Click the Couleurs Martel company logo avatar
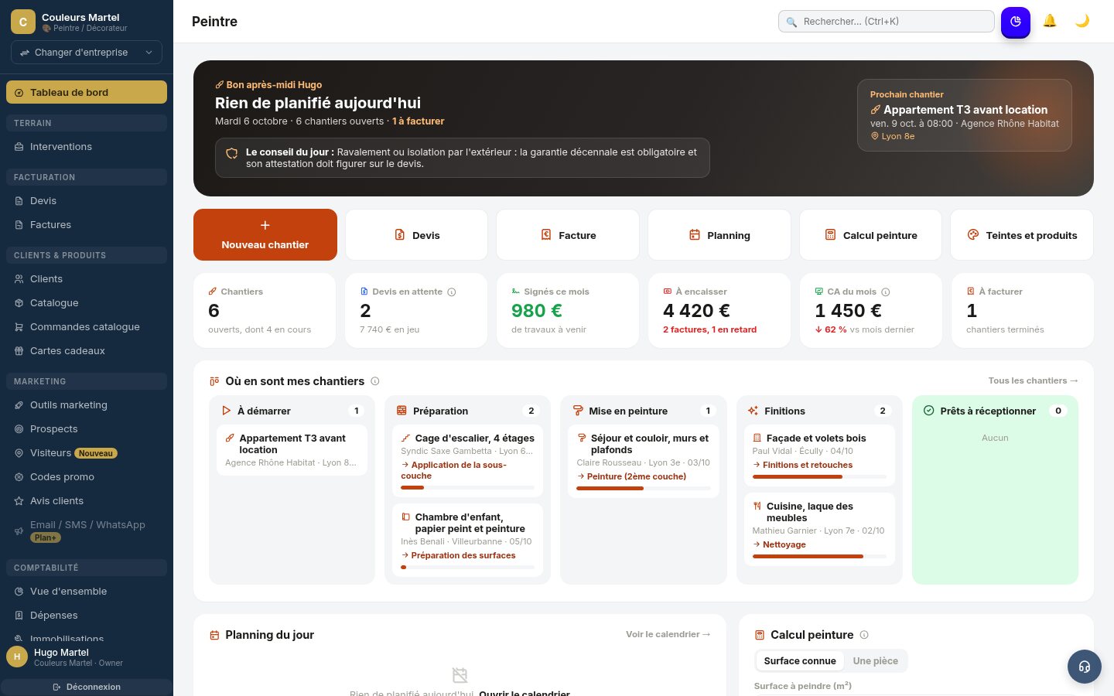 coord(23,22)
